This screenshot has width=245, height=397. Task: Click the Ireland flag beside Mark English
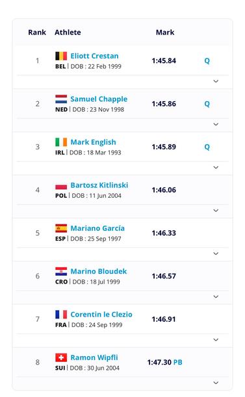[x=61, y=142]
